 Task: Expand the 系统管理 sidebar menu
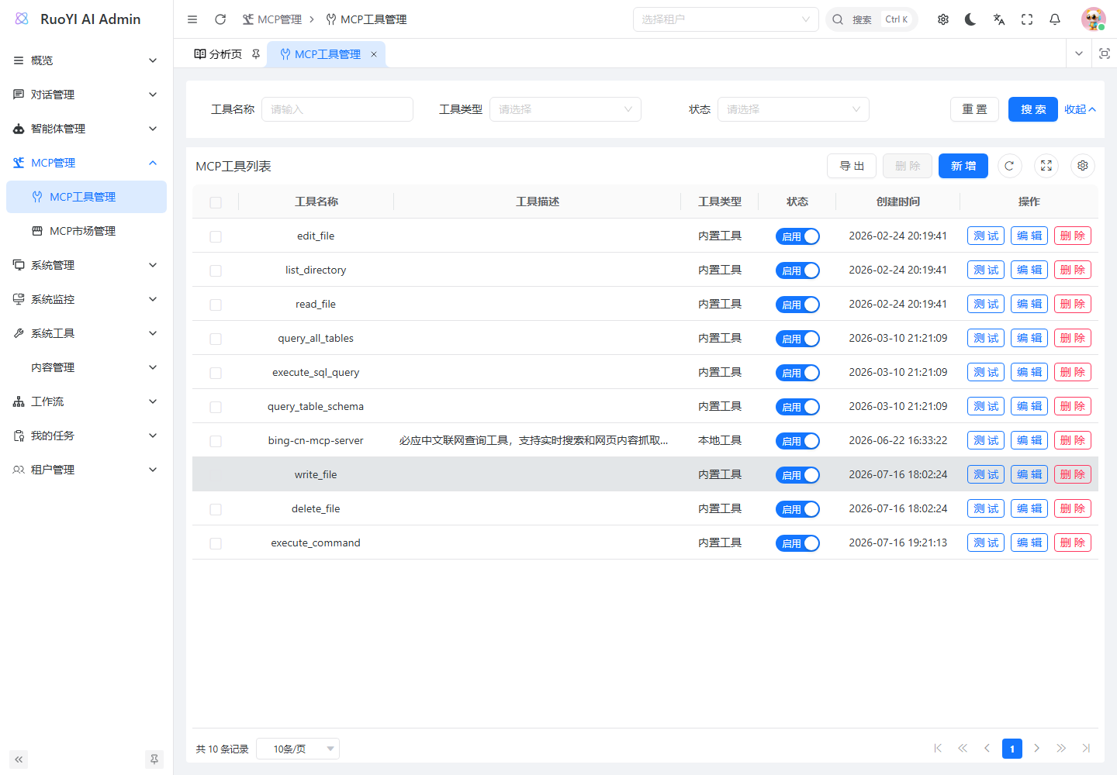(x=86, y=265)
